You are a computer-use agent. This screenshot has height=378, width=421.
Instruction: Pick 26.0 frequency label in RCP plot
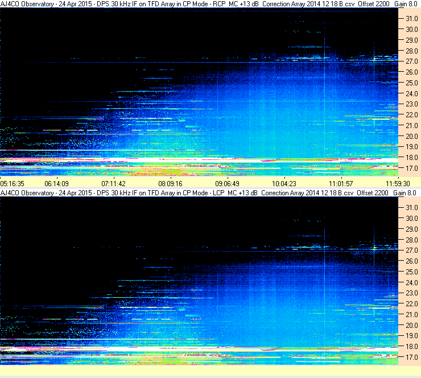412,72
